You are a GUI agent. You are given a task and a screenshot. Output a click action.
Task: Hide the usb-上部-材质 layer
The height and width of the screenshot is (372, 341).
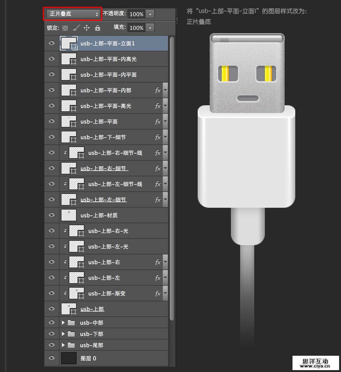[x=51, y=215]
